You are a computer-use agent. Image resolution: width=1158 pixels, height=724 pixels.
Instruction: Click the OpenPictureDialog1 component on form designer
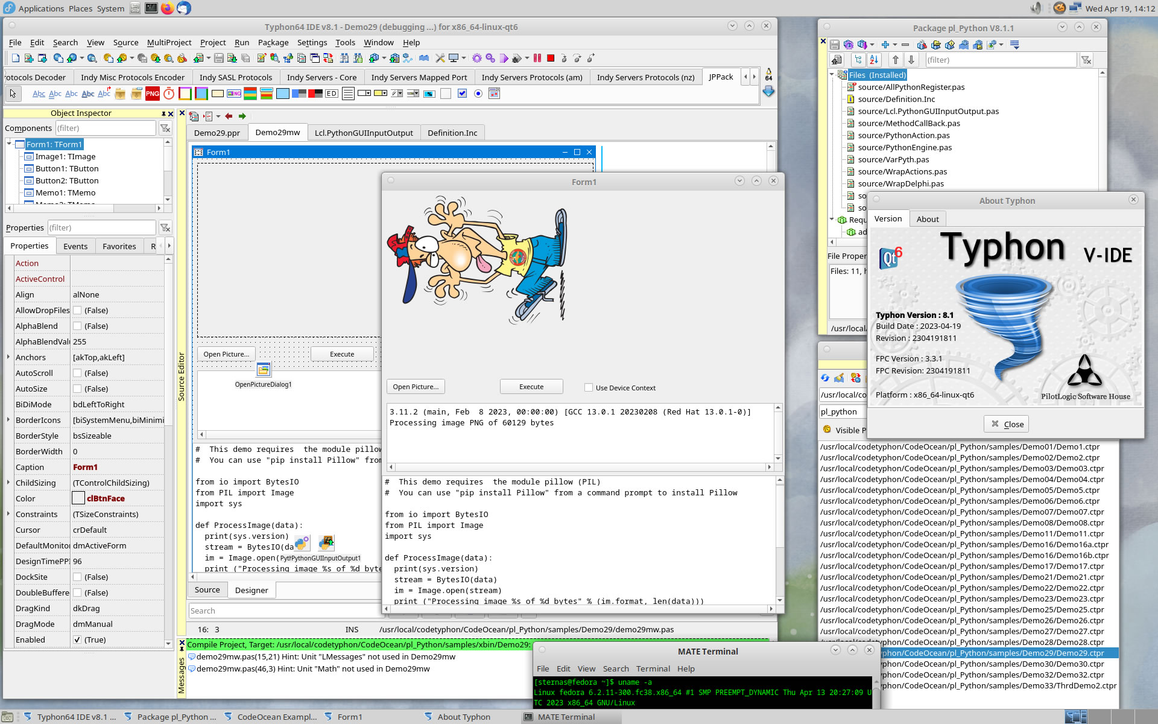[264, 369]
